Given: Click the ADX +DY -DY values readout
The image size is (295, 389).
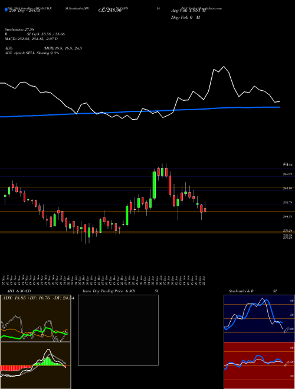Looking at the screenshot, I should point(38,298).
